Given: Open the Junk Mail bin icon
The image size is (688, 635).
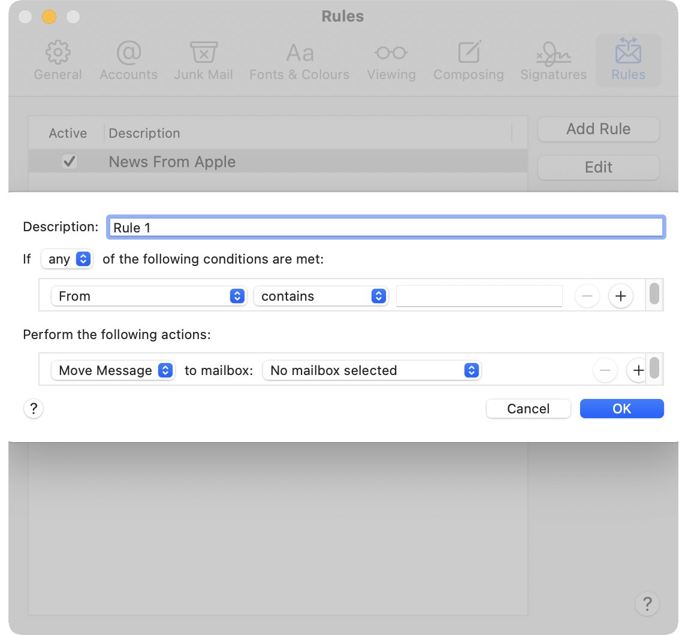Looking at the screenshot, I should click(x=203, y=53).
